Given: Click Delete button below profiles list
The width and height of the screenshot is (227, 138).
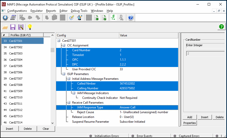Looking at the screenshot, I should pyautogui.click(x=28, y=129).
